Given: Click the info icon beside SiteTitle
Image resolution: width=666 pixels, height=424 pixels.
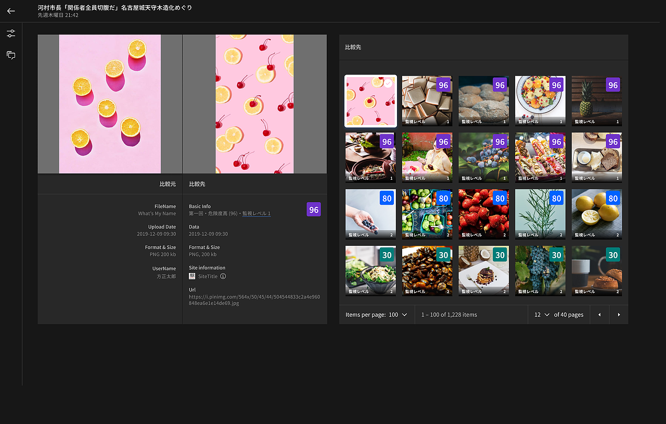Looking at the screenshot, I should pyautogui.click(x=223, y=276).
